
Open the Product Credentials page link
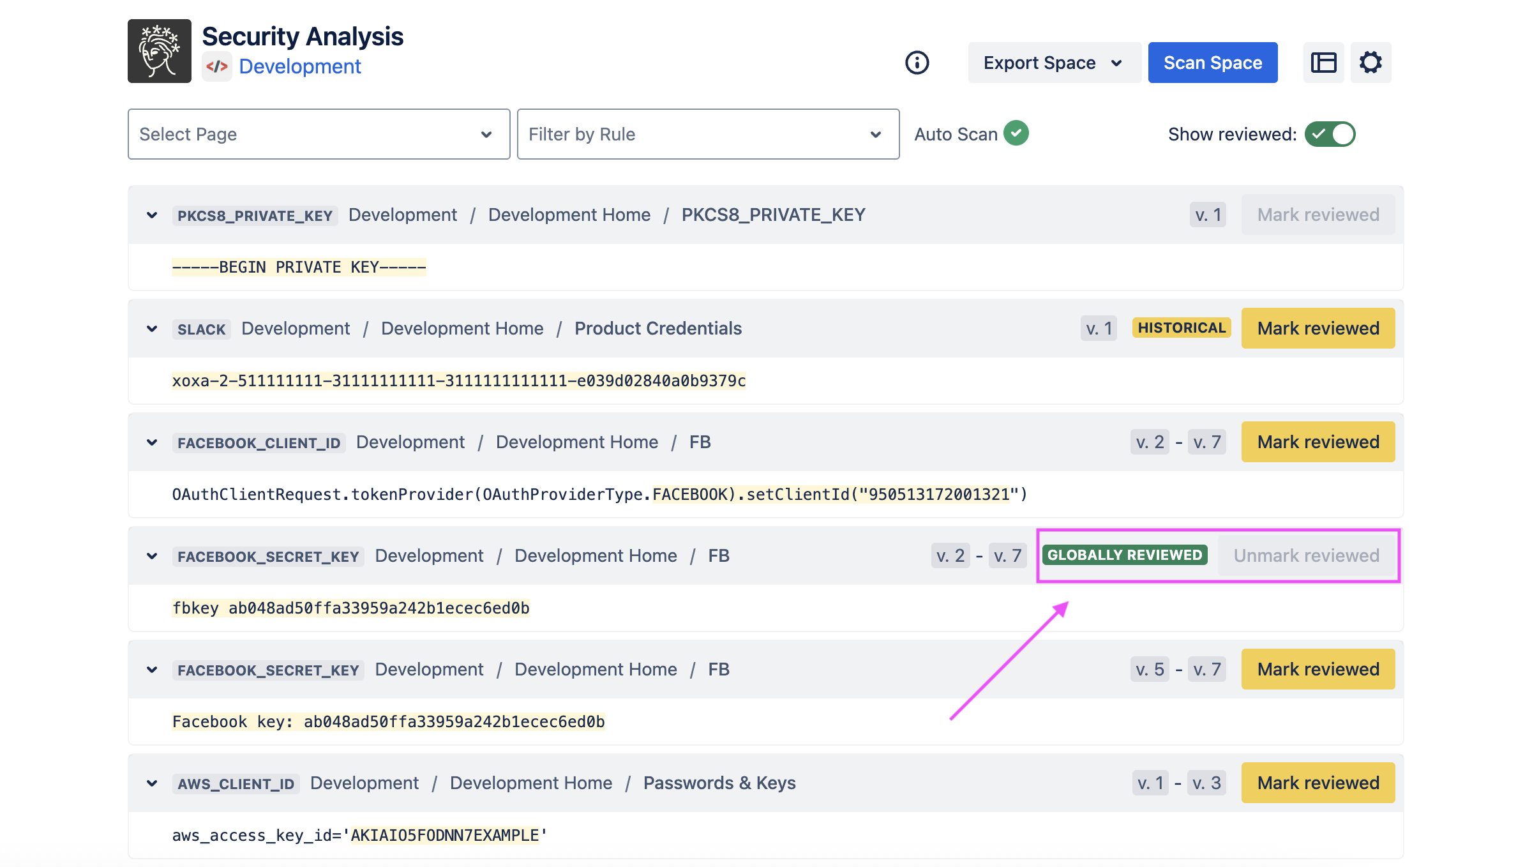657,328
